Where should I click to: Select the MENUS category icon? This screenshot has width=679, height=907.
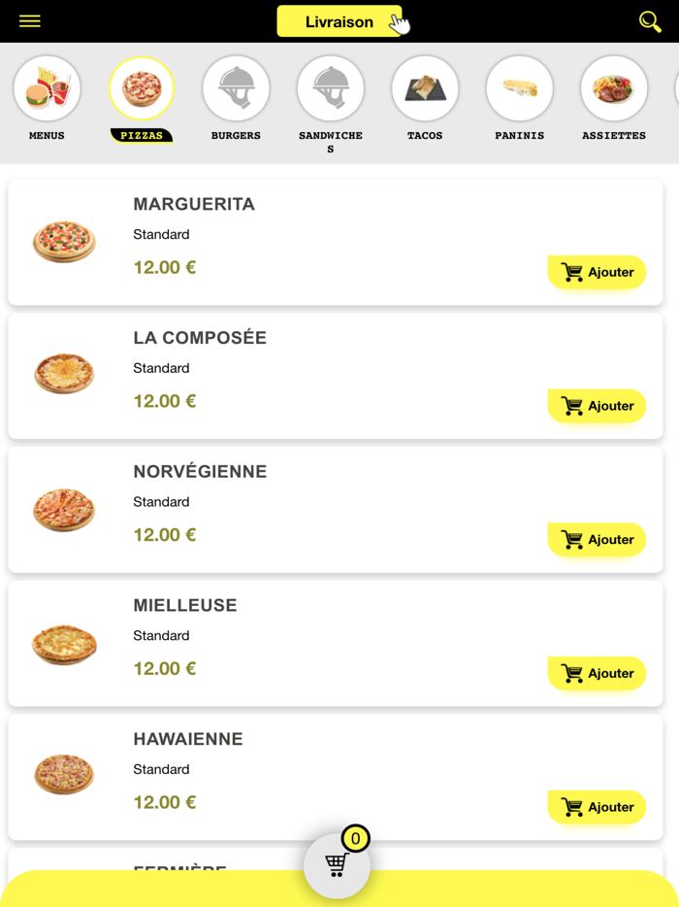click(46, 87)
